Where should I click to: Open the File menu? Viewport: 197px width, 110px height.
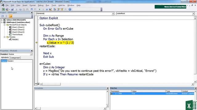[7, 5]
